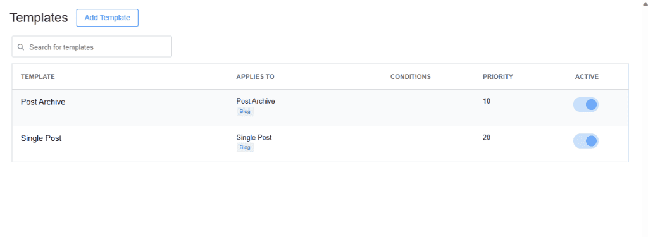648x237 pixels.
Task: Open the Single Post template name
Action: point(41,138)
